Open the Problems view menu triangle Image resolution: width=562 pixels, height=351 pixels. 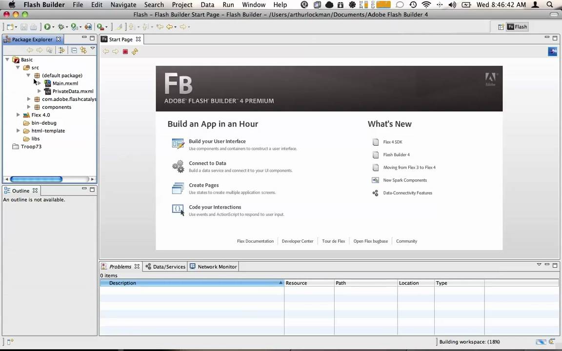[539, 265]
